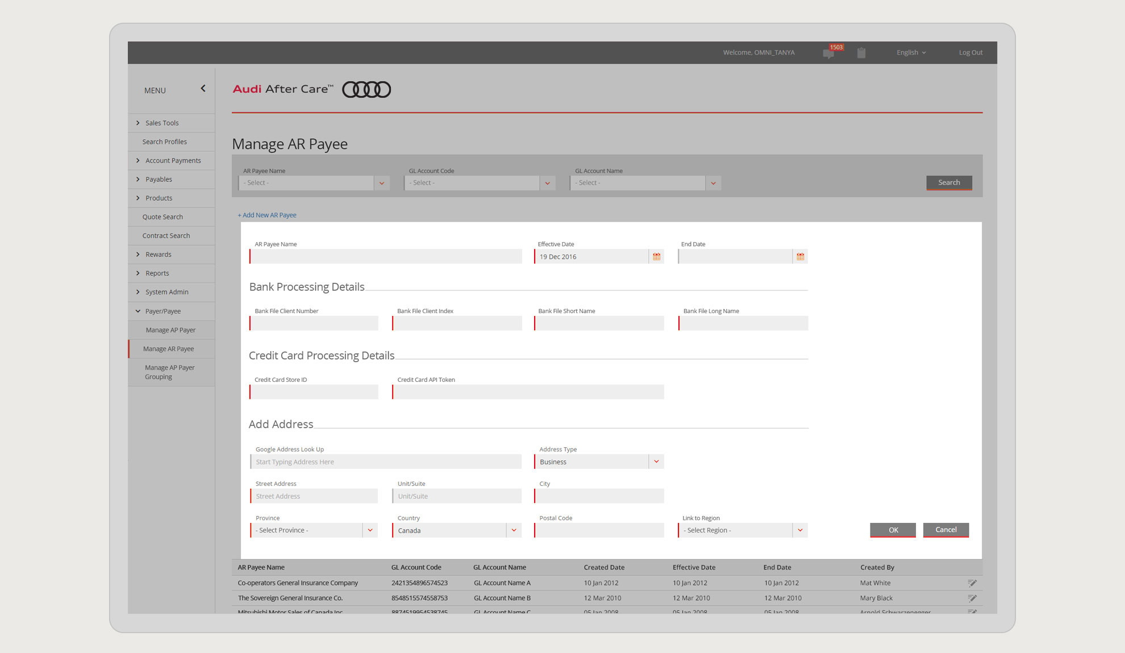The image size is (1125, 653).
Task: Click the Bank File Long Name field
Action: click(743, 323)
